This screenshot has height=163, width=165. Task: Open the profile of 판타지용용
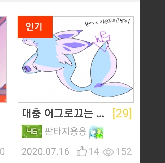coord(66,132)
